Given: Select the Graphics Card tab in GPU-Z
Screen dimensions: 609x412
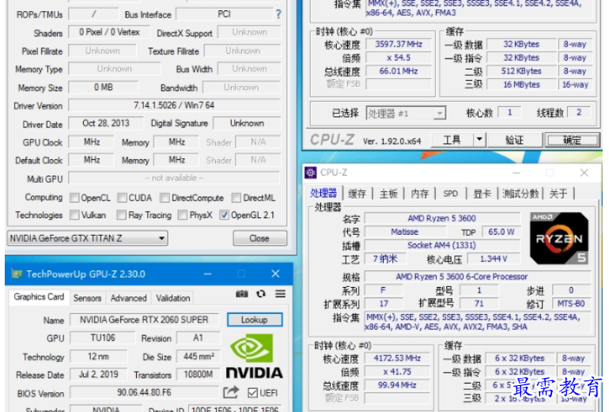Looking at the screenshot, I should tap(39, 297).
